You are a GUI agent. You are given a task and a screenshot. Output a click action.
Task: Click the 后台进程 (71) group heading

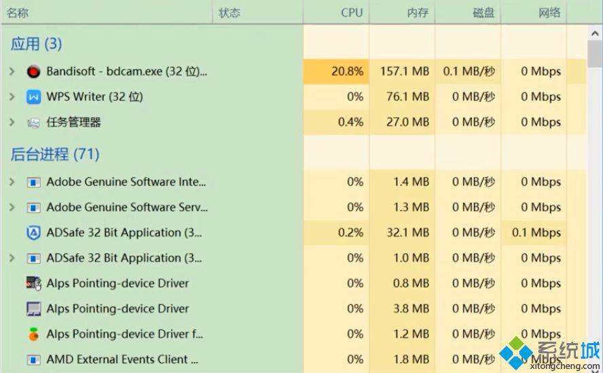[x=55, y=154]
